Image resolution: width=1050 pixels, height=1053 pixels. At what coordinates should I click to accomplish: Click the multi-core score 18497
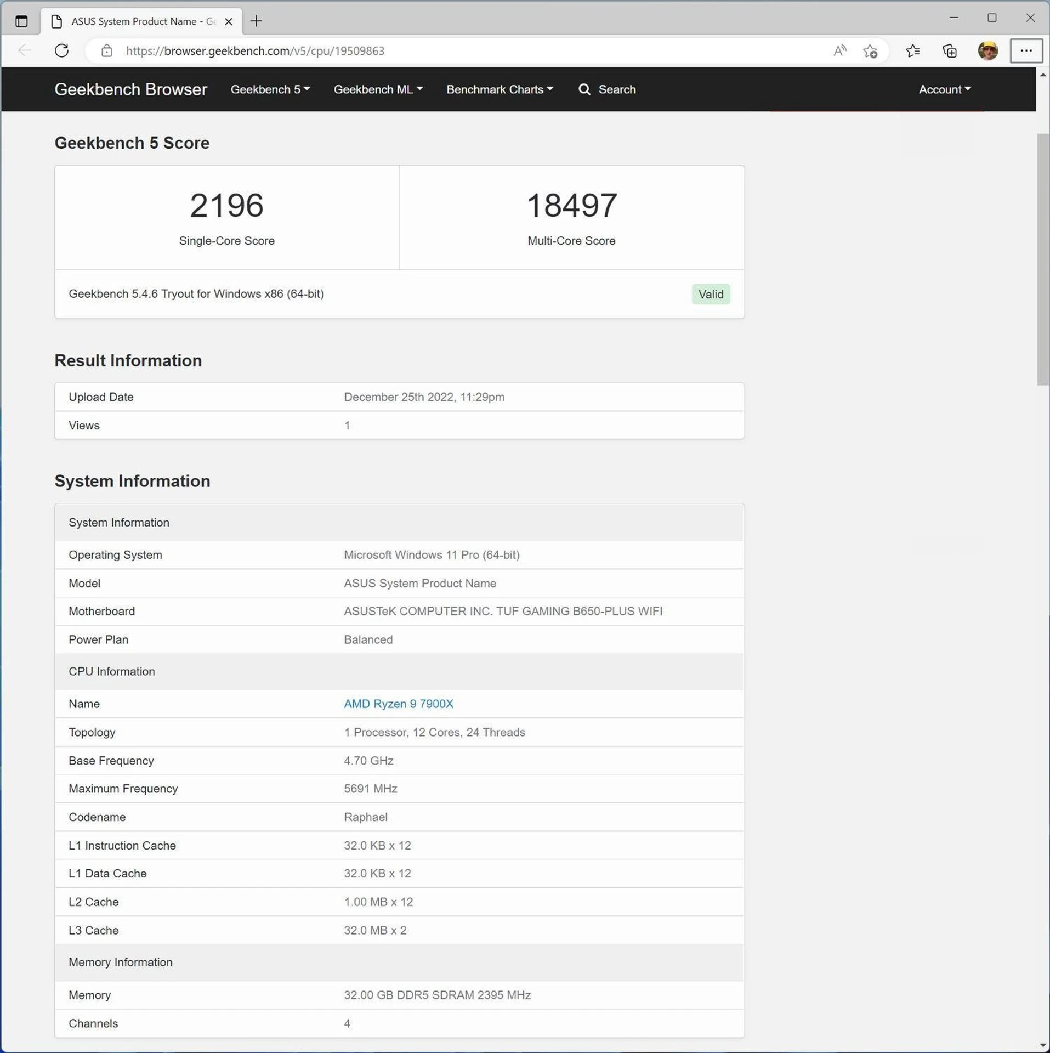pyautogui.click(x=571, y=206)
